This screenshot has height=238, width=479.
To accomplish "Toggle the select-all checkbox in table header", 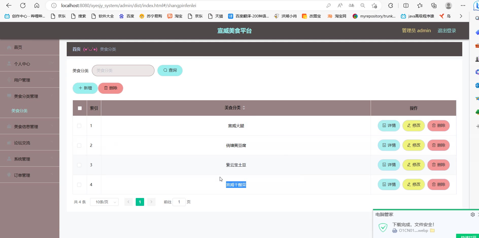I will (x=80, y=108).
